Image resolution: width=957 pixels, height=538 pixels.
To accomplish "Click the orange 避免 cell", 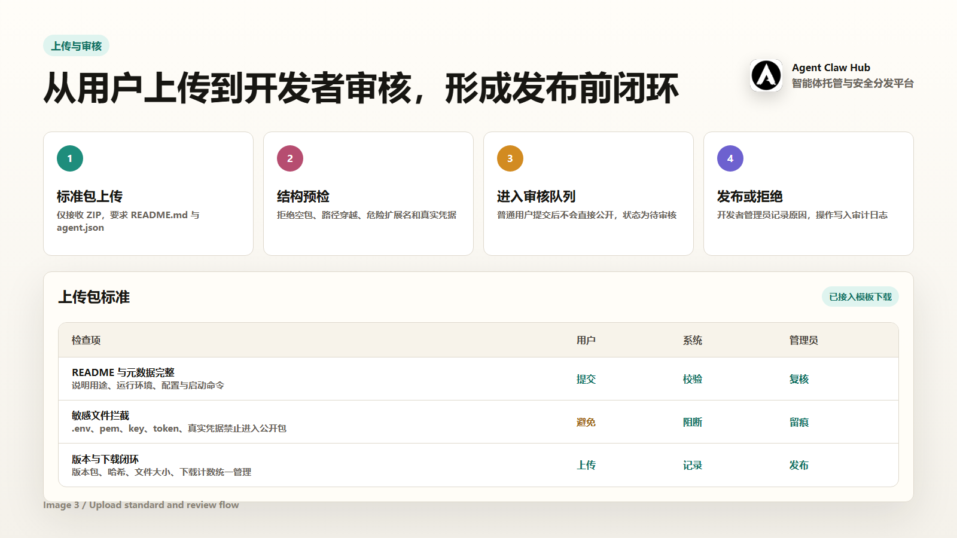I will [586, 422].
